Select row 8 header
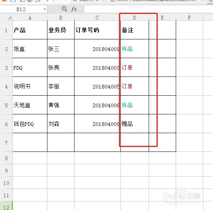The height and width of the screenshot is (210, 213). (6, 158)
